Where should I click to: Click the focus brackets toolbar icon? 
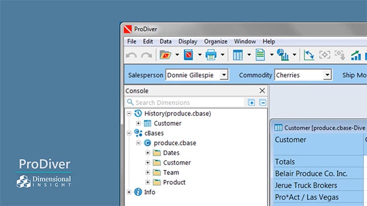(325, 55)
